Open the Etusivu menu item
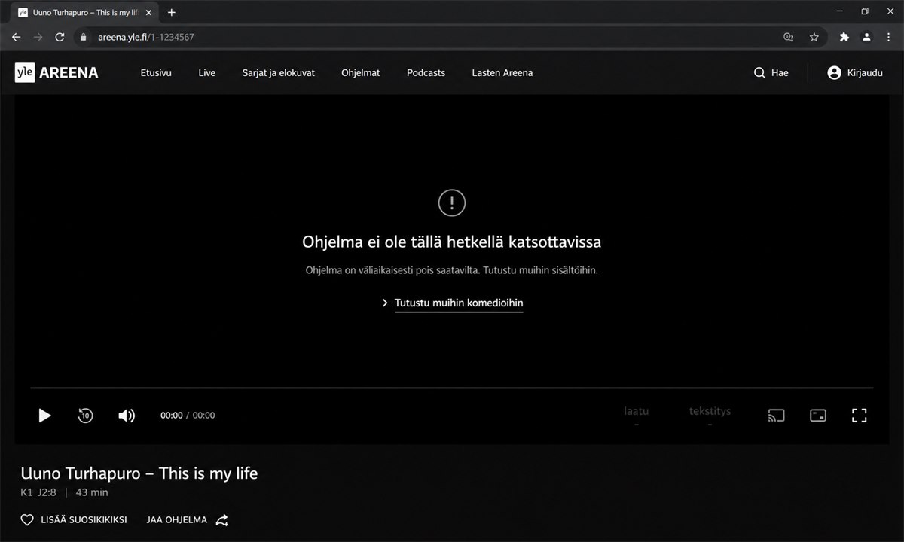The width and height of the screenshot is (904, 542). 156,73
